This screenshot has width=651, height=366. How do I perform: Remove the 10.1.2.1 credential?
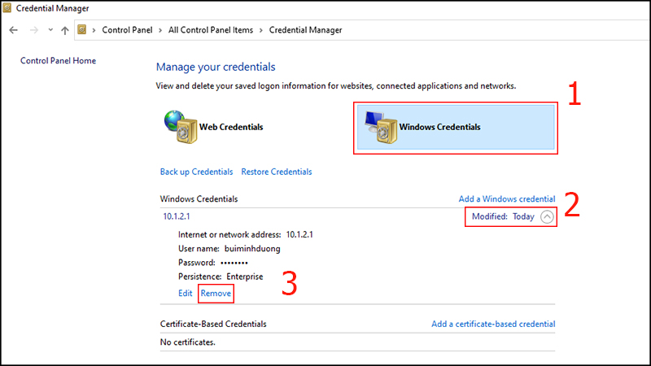coord(216,294)
